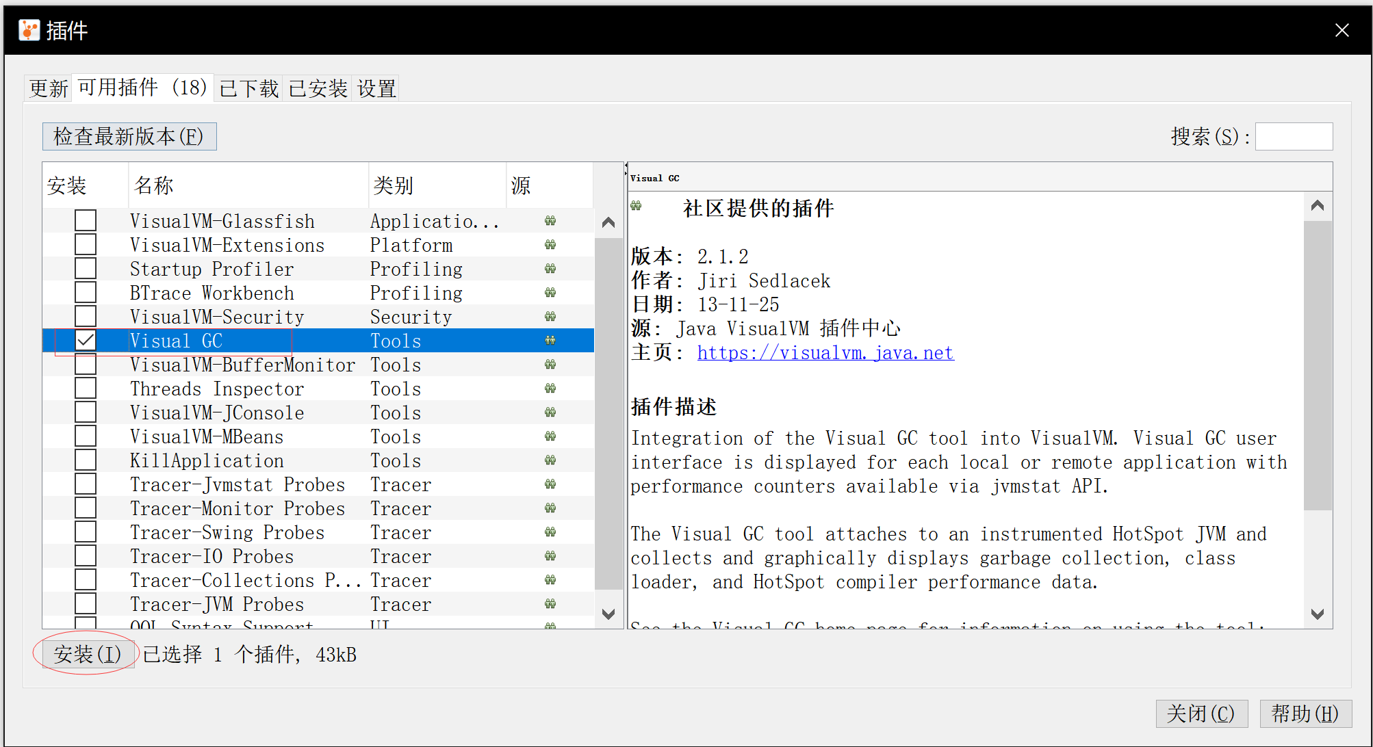
Task: Check the Threads Inspector plugin checkbox
Action: [x=85, y=388]
